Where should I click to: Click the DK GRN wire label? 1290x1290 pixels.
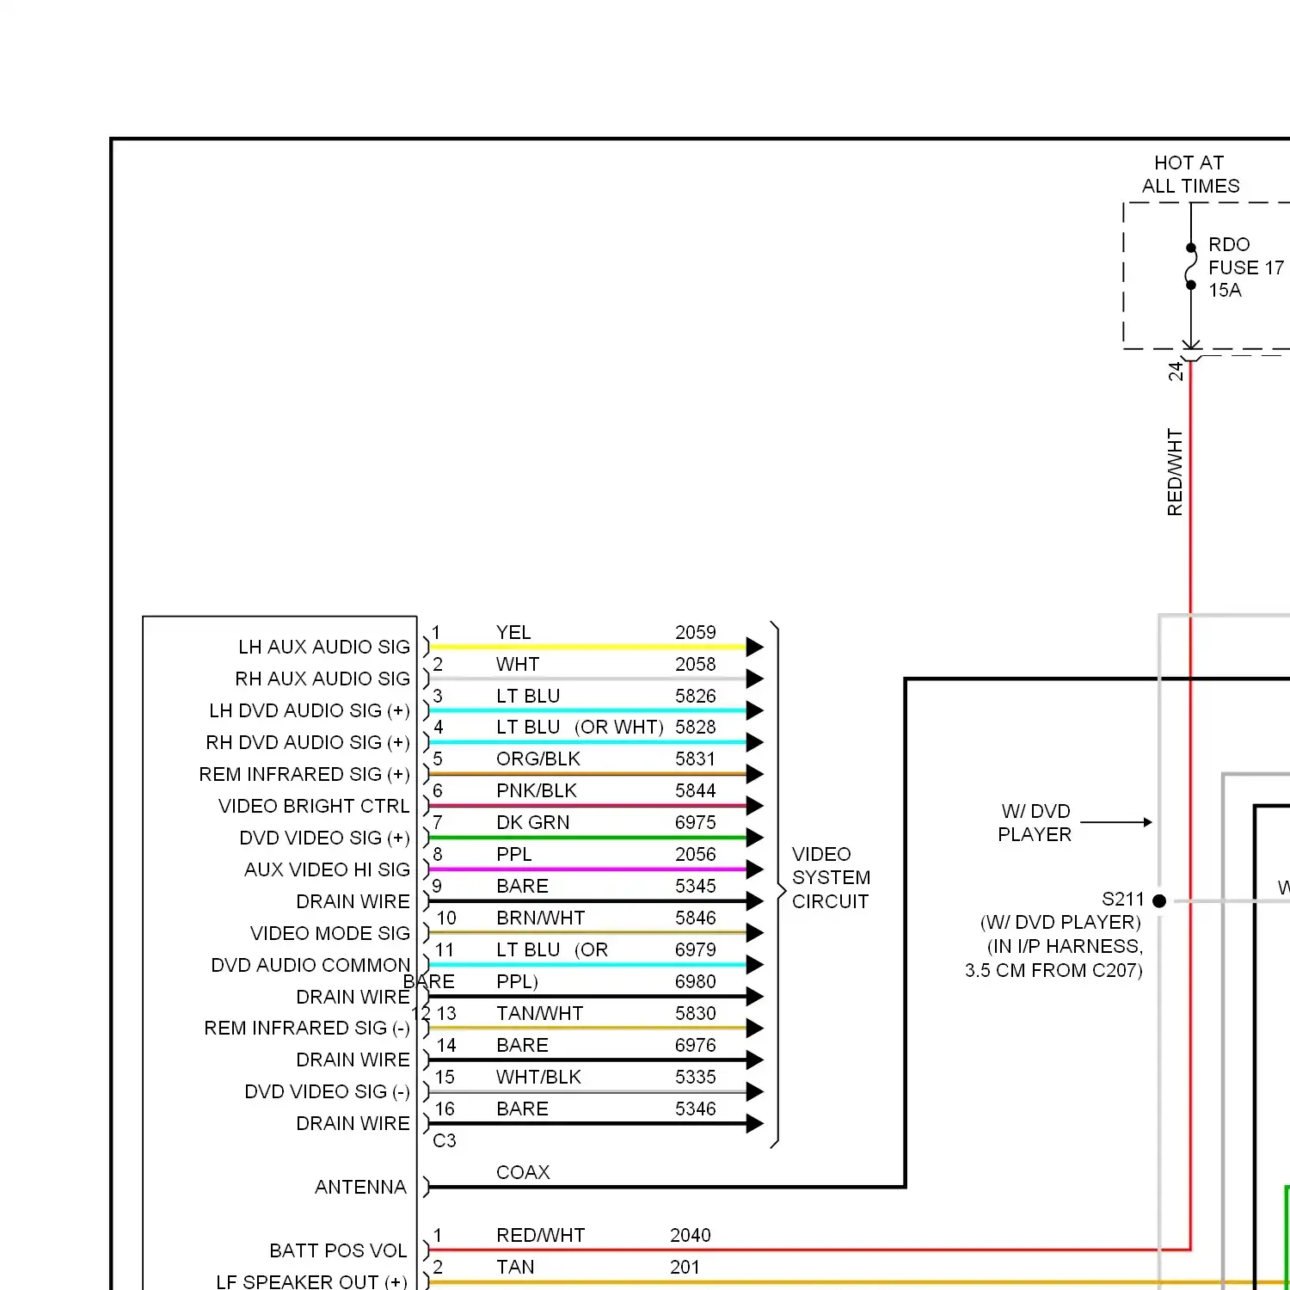[532, 822]
